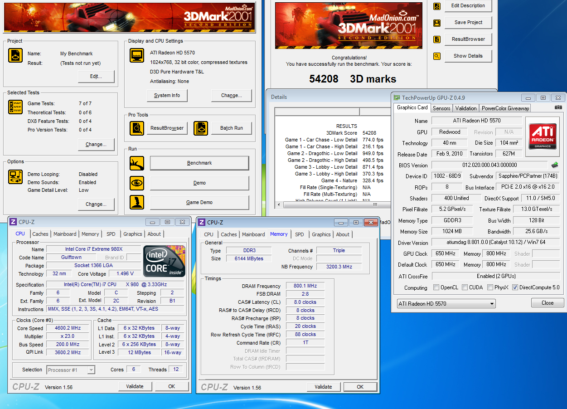
Task: Click the DRAM Frequency value field
Action: [x=305, y=286]
